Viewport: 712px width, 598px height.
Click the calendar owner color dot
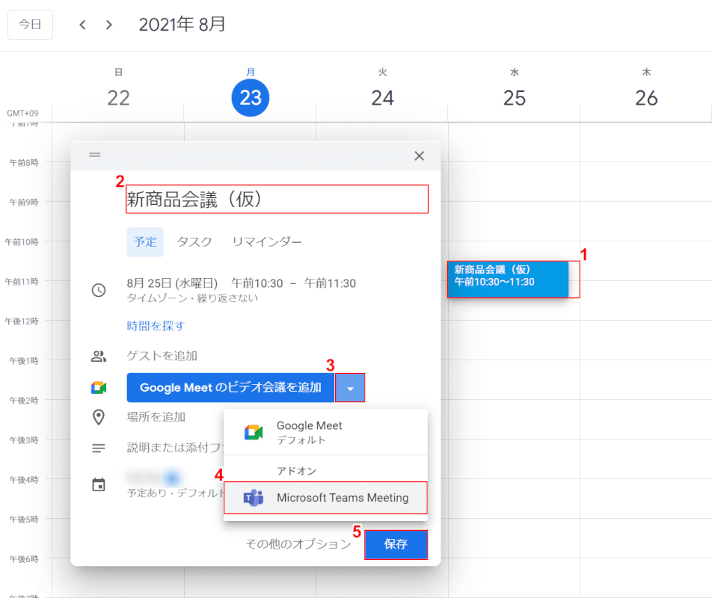click(x=172, y=478)
